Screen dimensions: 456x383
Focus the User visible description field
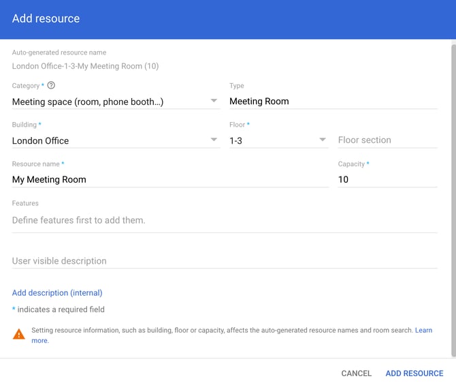click(224, 261)
